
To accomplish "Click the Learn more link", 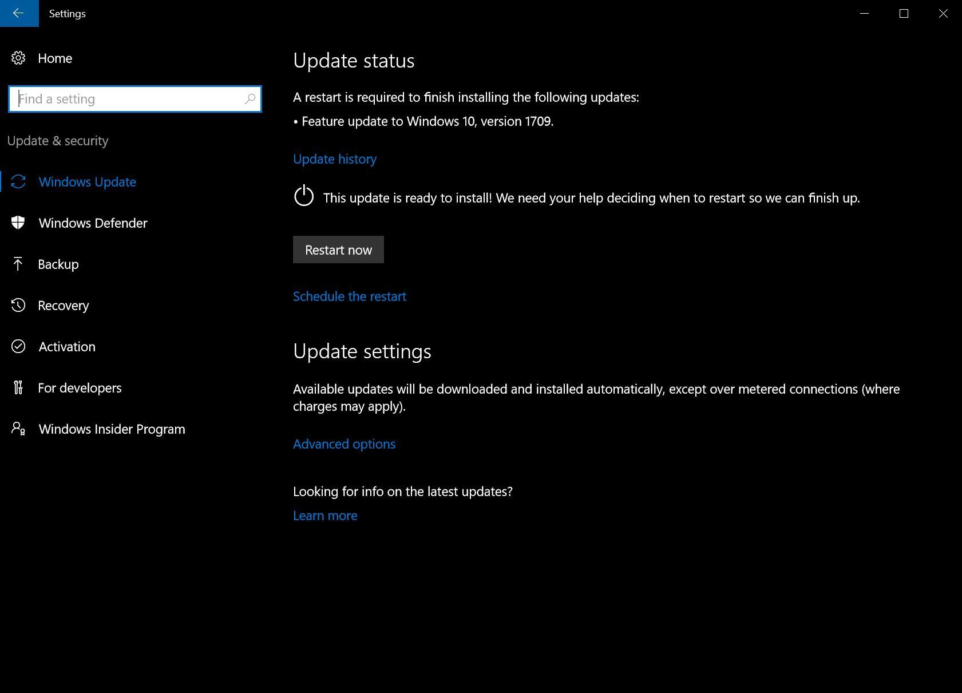I will coord(325,516).
